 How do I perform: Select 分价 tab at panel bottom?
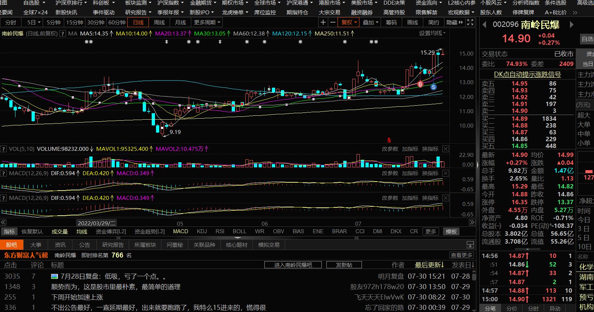click(x=512, y=308)
